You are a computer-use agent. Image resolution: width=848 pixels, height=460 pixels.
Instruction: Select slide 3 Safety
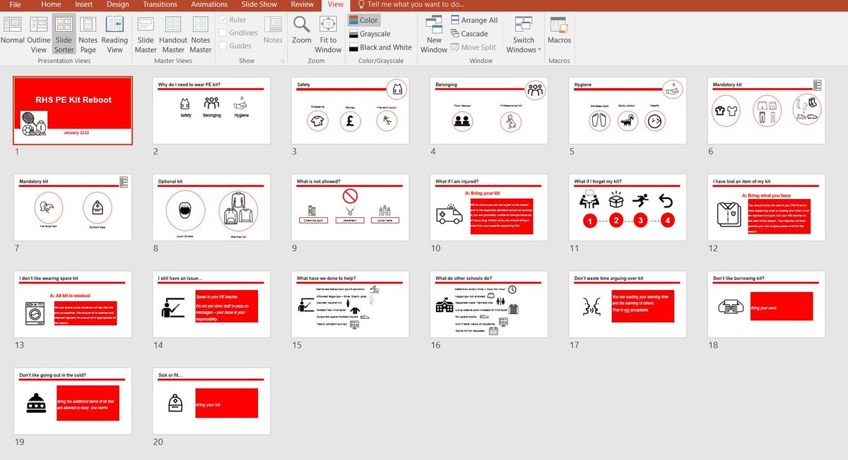[350, 110]
